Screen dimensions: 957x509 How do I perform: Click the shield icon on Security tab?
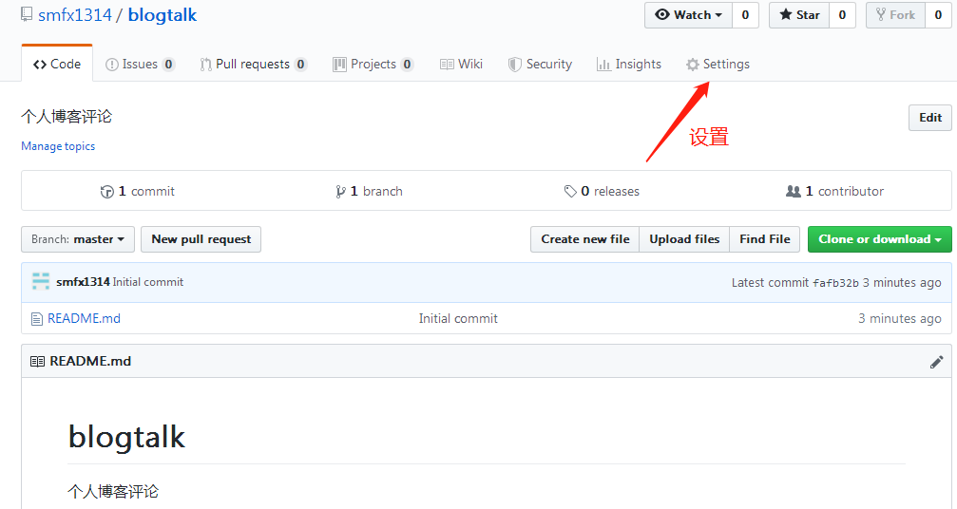pos(515,64)
